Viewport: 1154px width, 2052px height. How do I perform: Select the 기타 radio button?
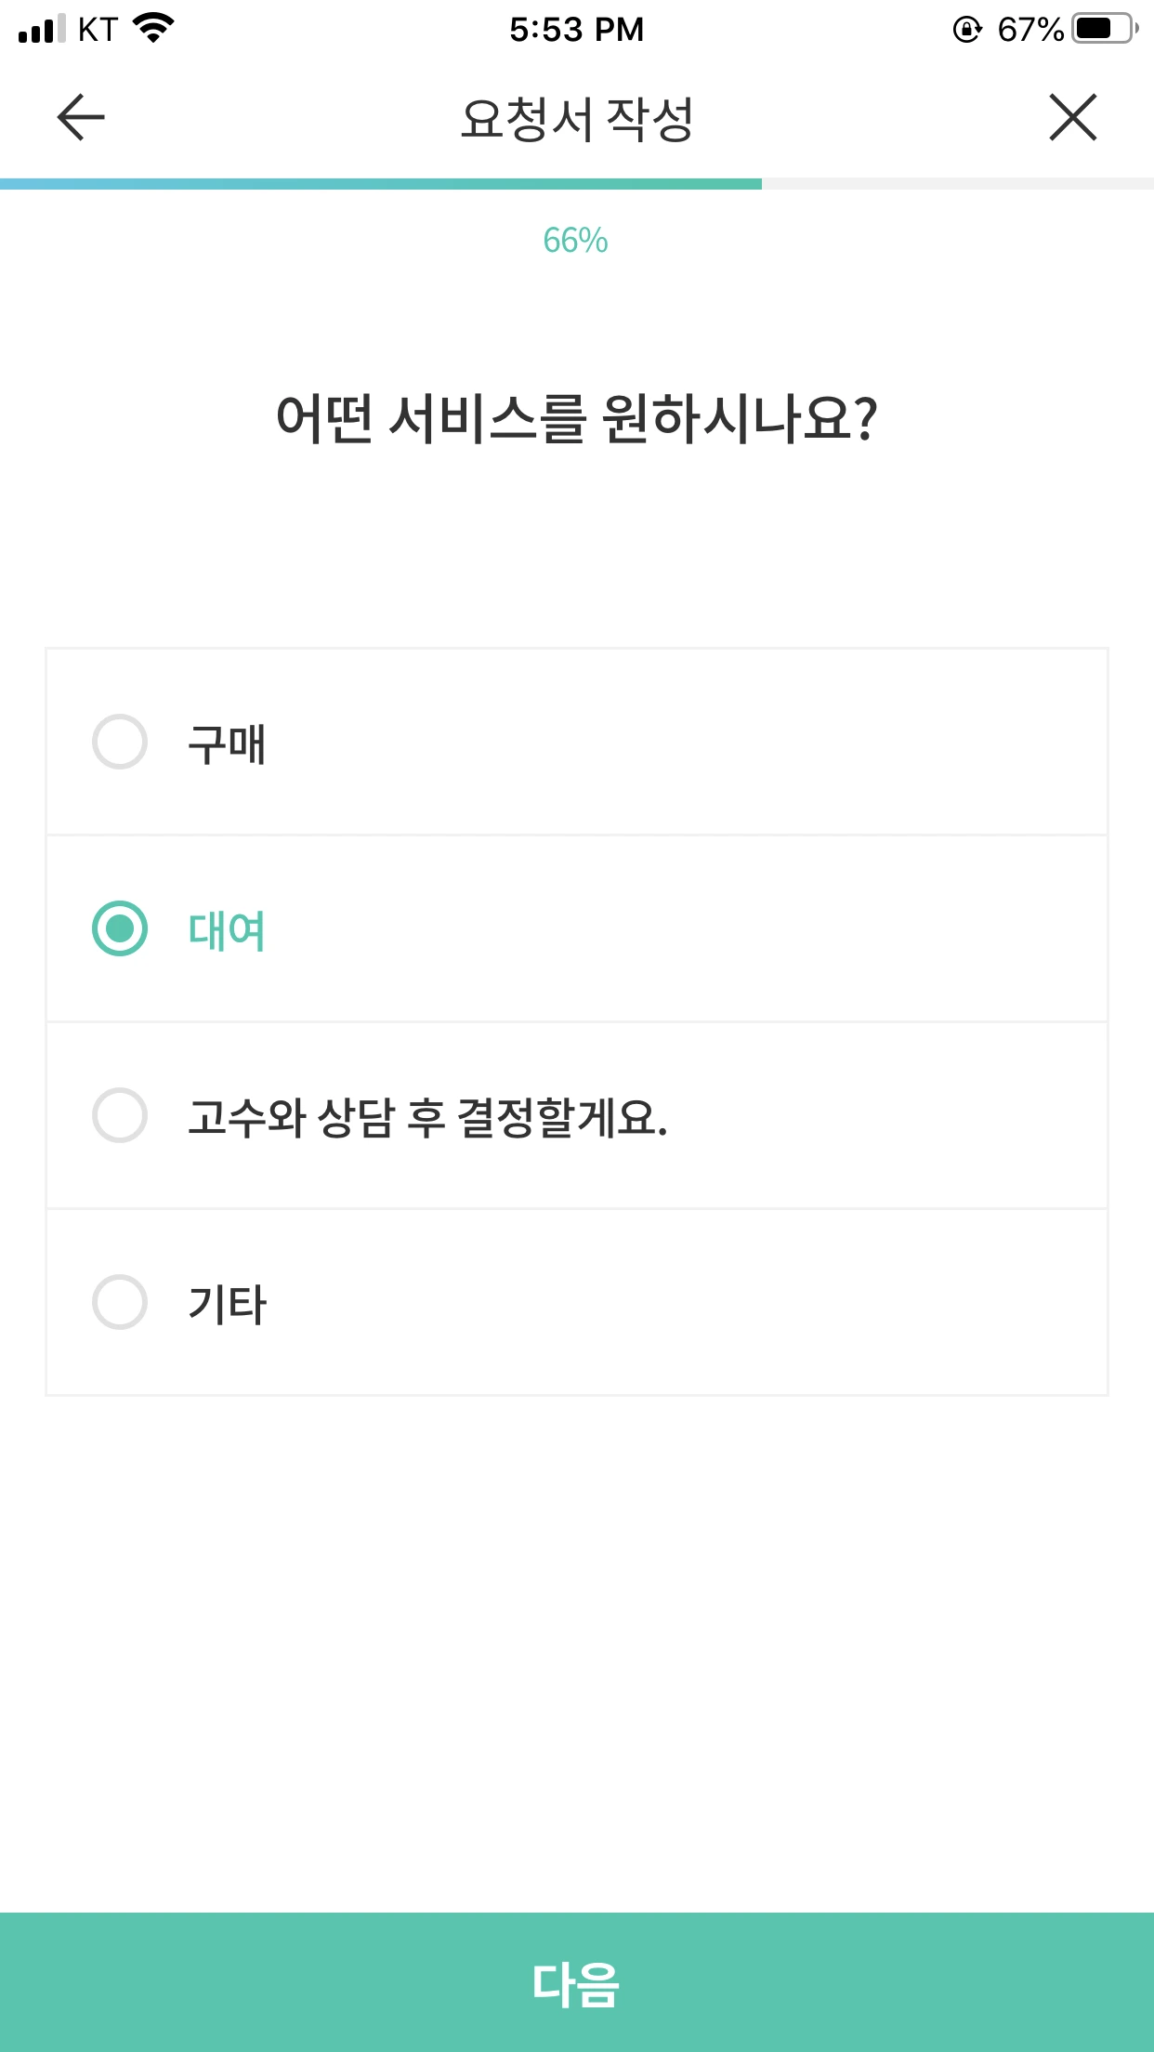(x=120, y=1302)
